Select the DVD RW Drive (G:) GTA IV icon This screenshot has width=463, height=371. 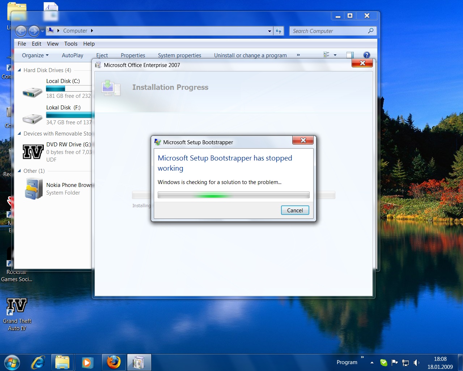coord(33,152)
